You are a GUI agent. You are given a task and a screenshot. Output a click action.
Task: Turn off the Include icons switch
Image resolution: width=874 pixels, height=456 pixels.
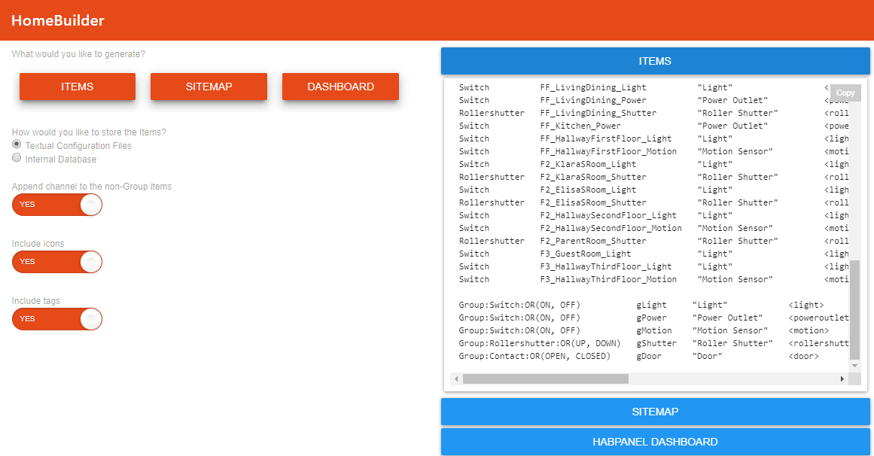[57, 262]
